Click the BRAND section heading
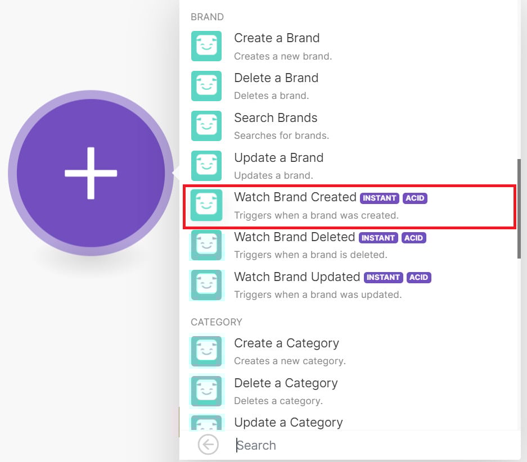 click(207, 17)
